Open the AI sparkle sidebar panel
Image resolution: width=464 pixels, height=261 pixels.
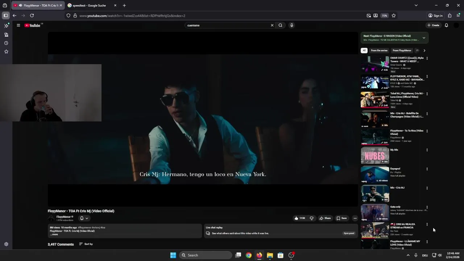coord(6,26)
